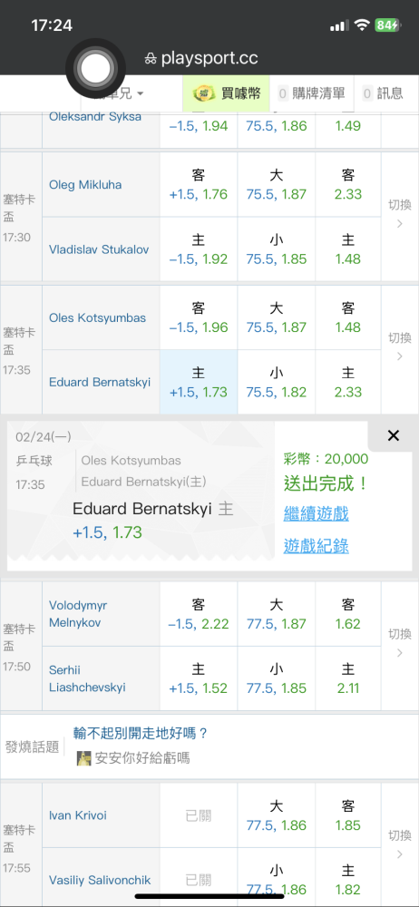Click the 繼續遊戲 link
419x907 pixels.
(x=316, y=513)
